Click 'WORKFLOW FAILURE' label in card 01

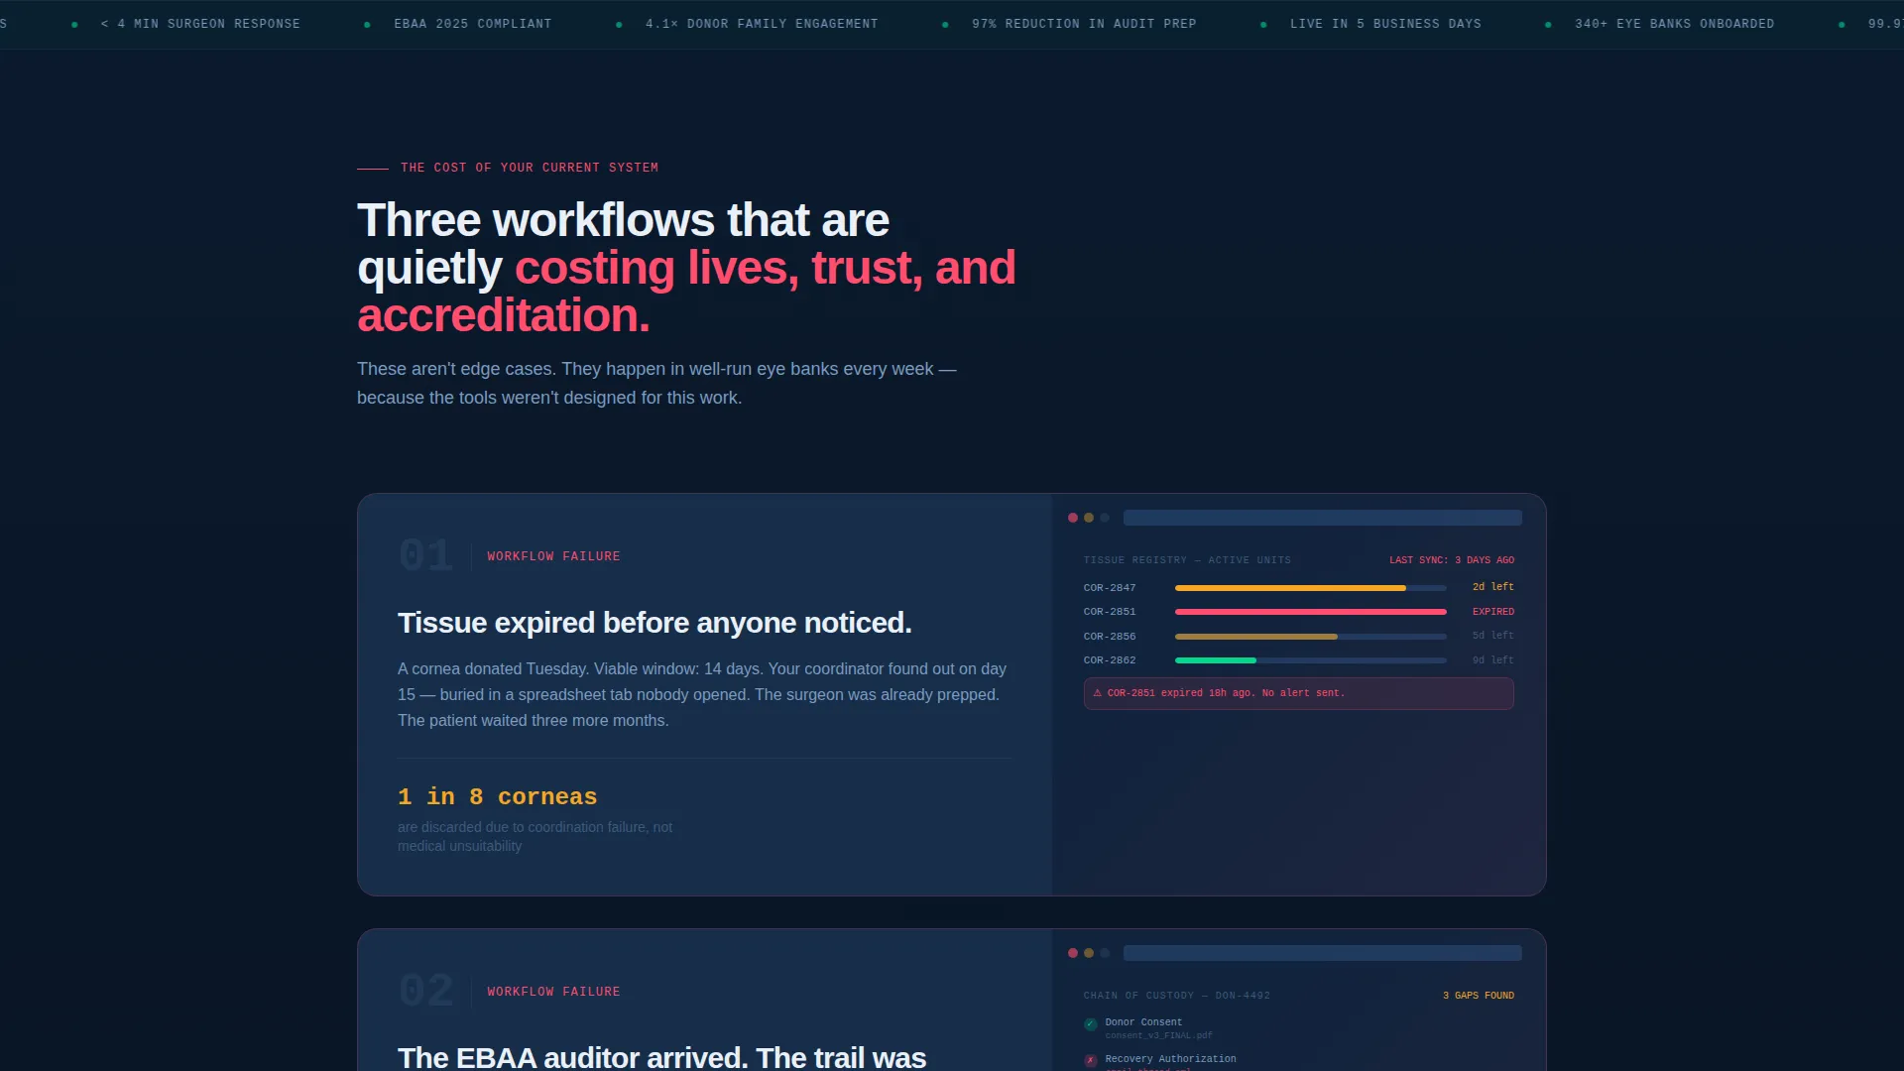click(x=553, y=556)
